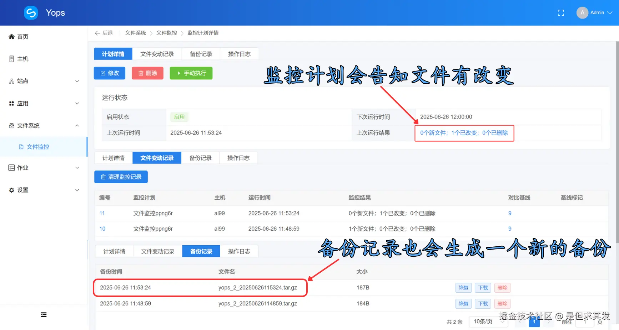Viewport: 619px width, 330px height.
Task: Click 下载 for yops_2_20250626115324.tar.gz
Action: pyautogui.click(x=483, y=288)
